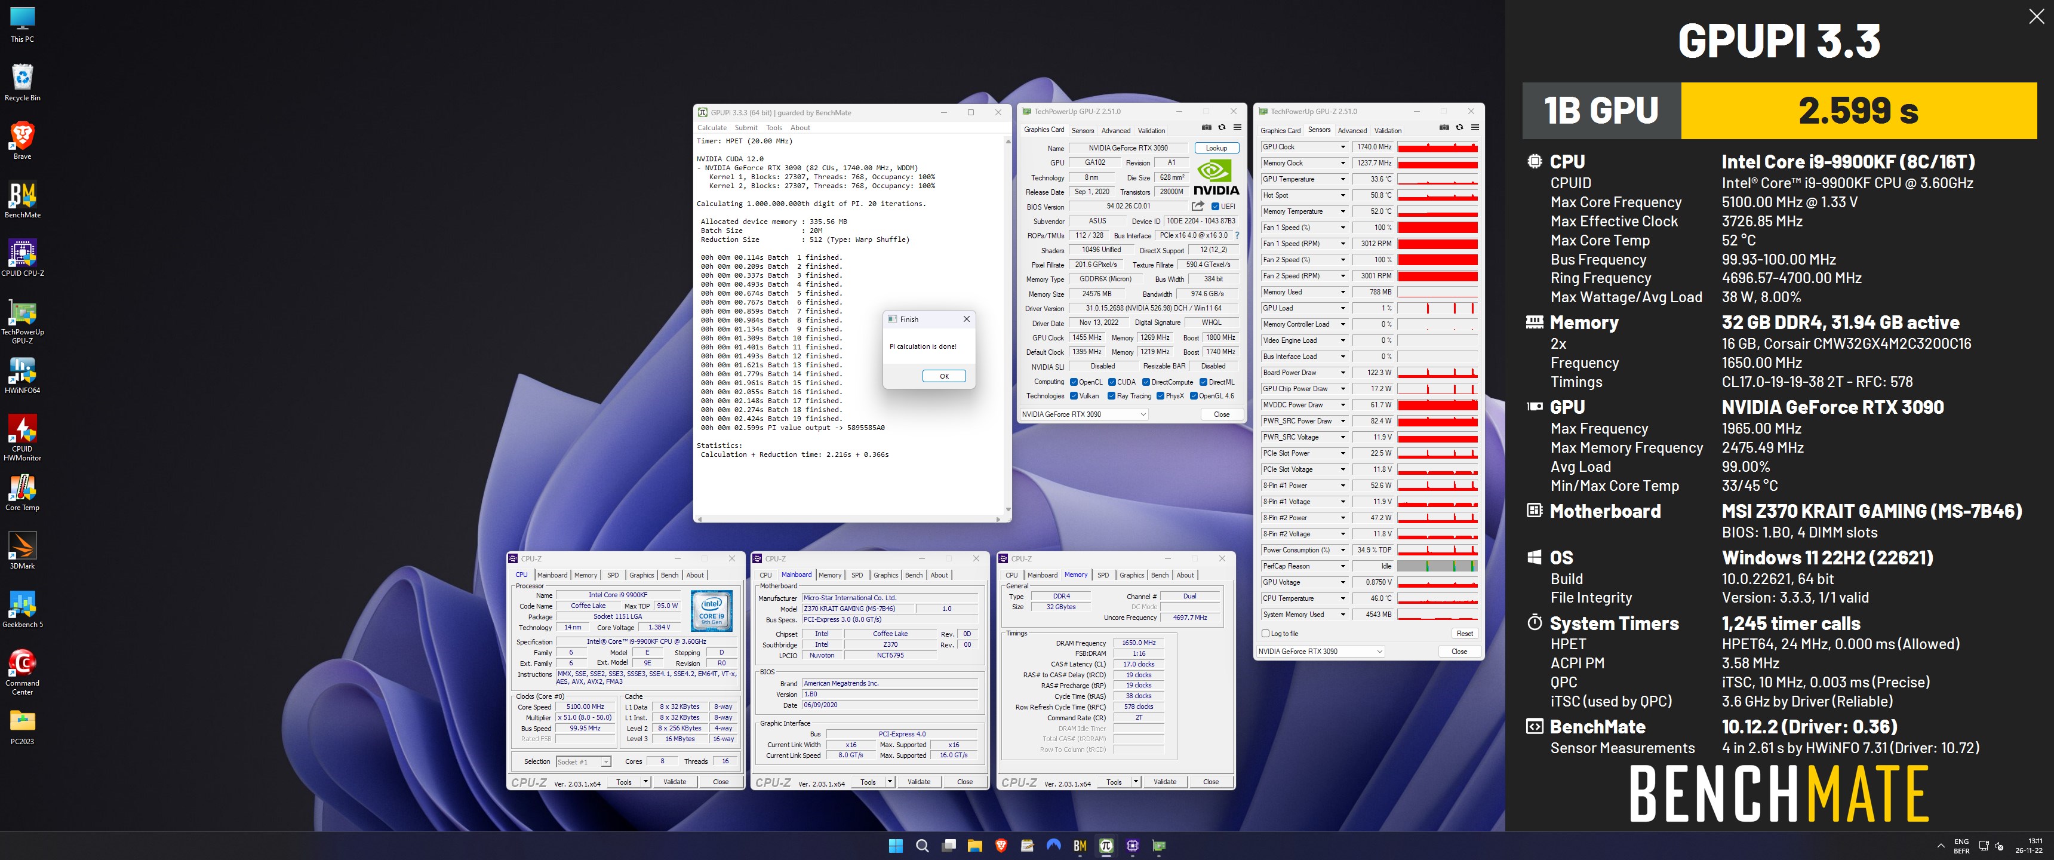Click the Tools button in the CPU-Z Memory window
2054x860 pixels.
tap(1114, 782)
